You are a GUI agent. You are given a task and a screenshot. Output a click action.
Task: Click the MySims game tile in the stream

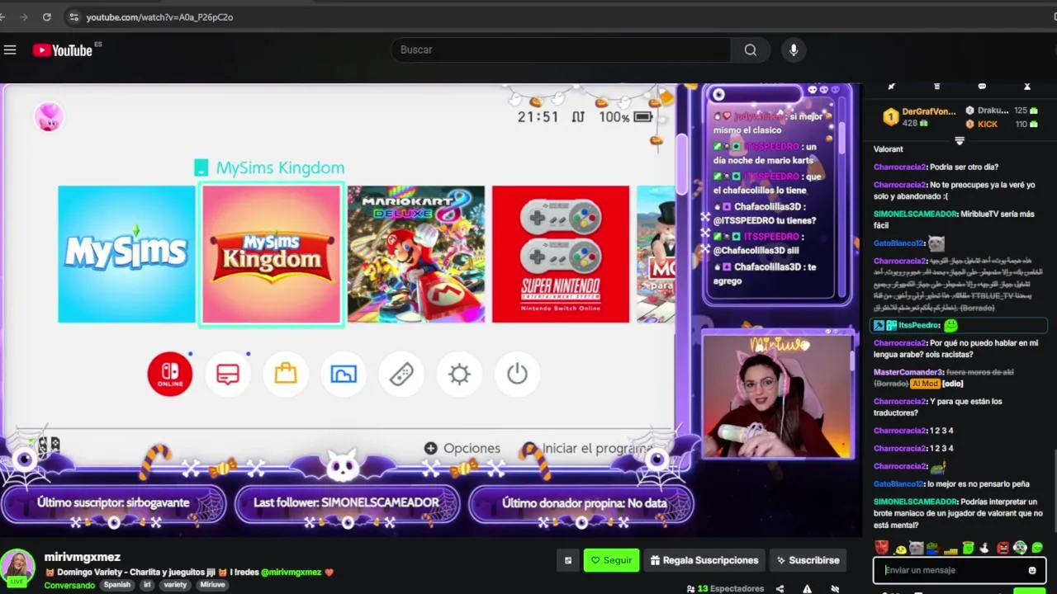click(126, 254)
